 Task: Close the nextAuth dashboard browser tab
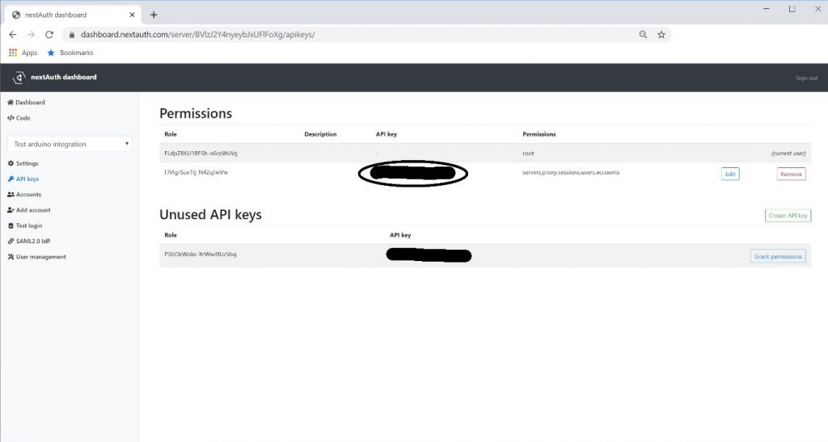coord(132,15)
